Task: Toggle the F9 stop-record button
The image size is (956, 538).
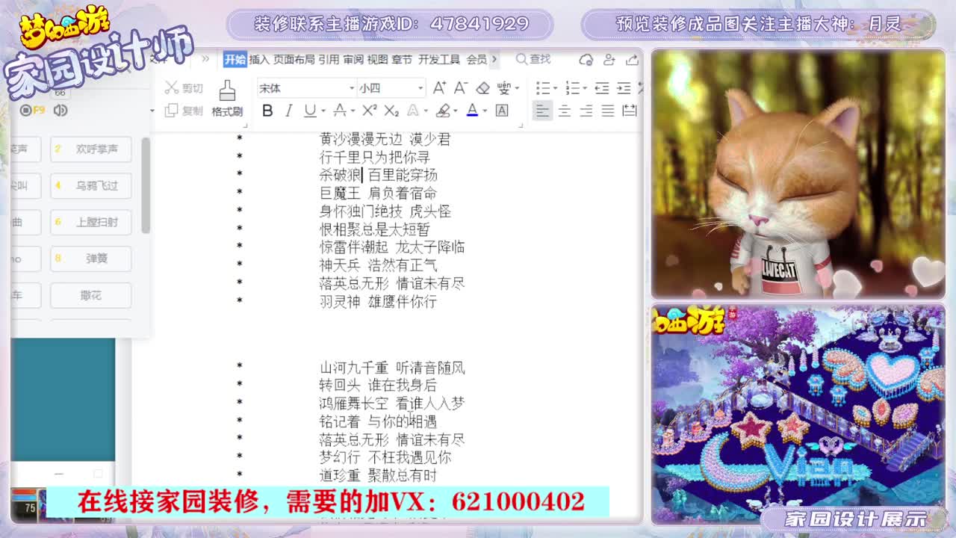Action: click(32, 111)
